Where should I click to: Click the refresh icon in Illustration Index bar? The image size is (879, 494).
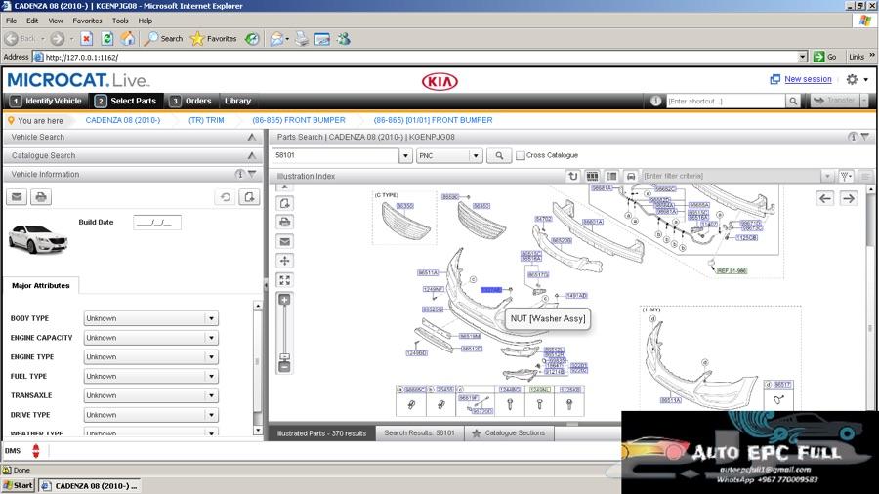(573, 176)
